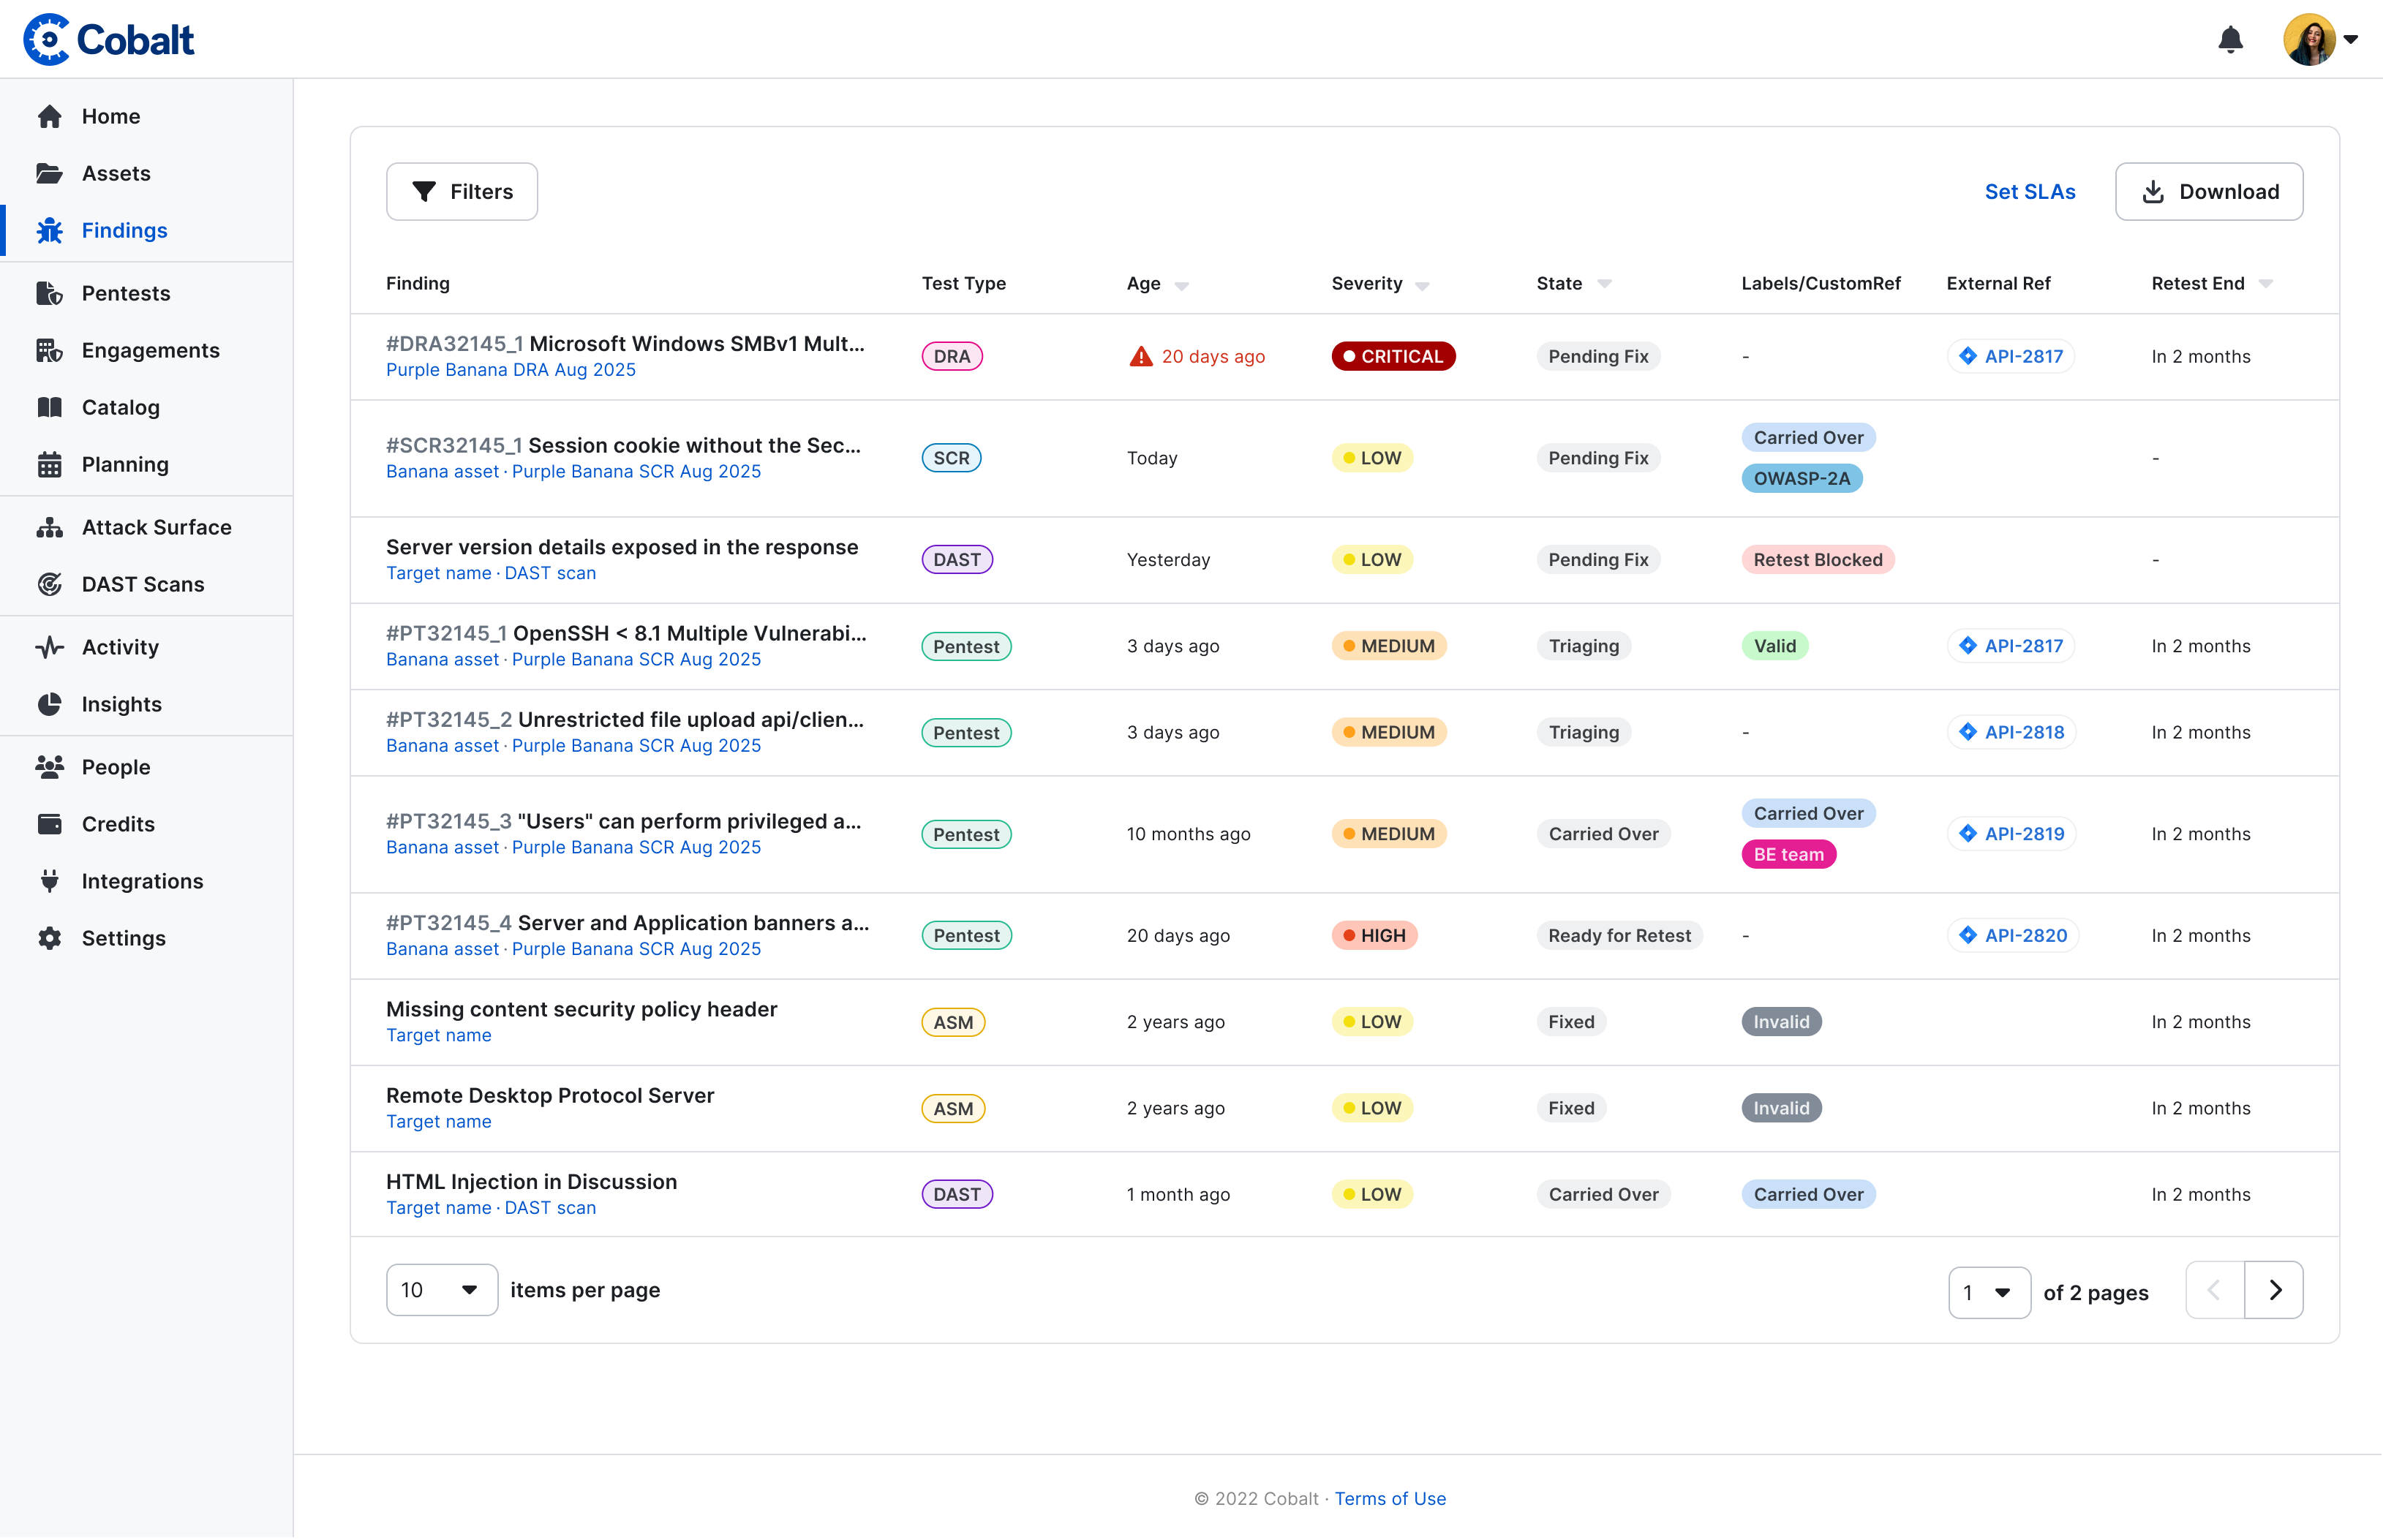Sort by the Severity column arrow
The height and width of the screenshot is (1540, 2383).
pos(1422,286)
